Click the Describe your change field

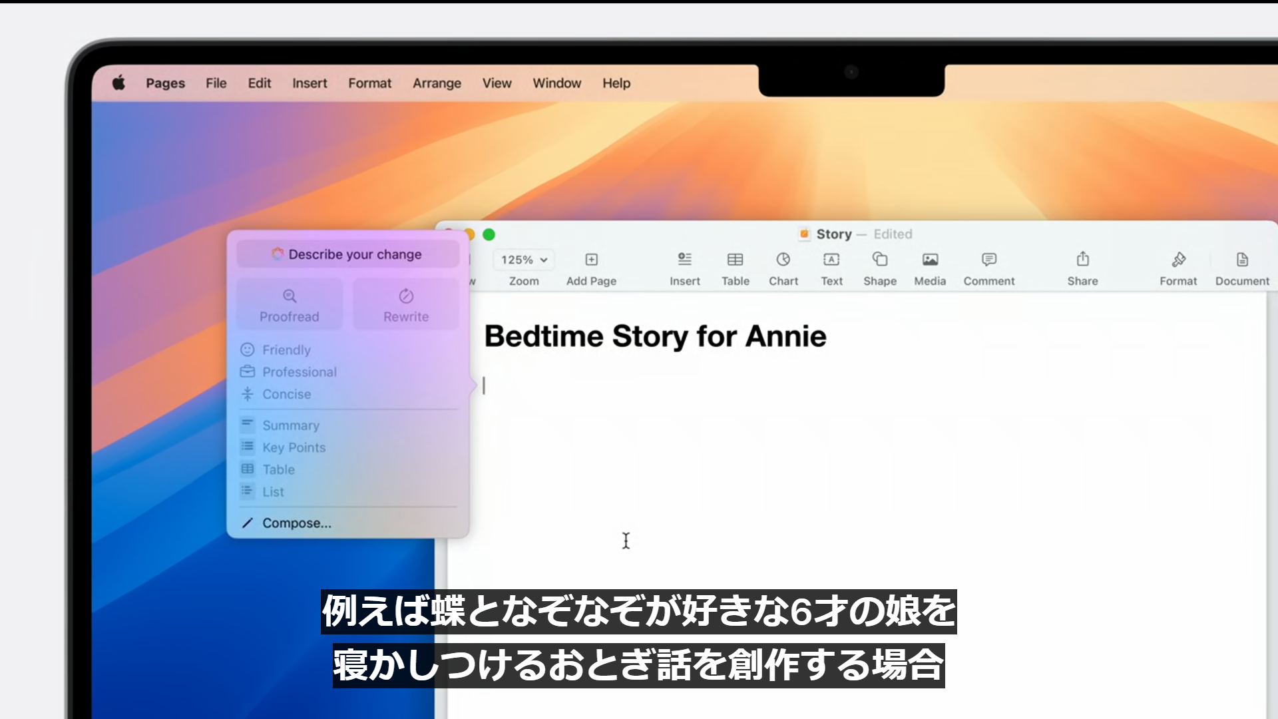click(347, 254)
